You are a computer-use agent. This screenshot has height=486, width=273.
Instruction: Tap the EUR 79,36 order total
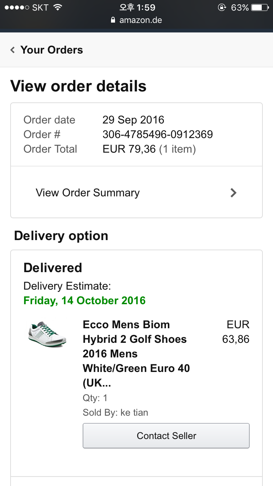tap(129, 149)
